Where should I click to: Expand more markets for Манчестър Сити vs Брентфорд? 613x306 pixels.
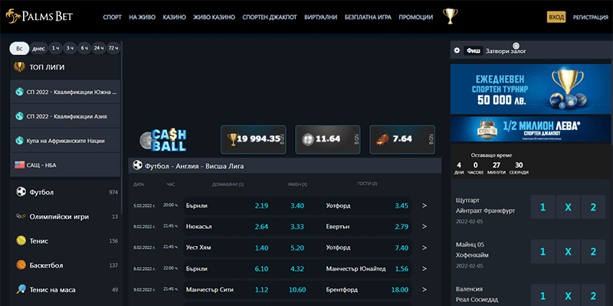point(425,290)
